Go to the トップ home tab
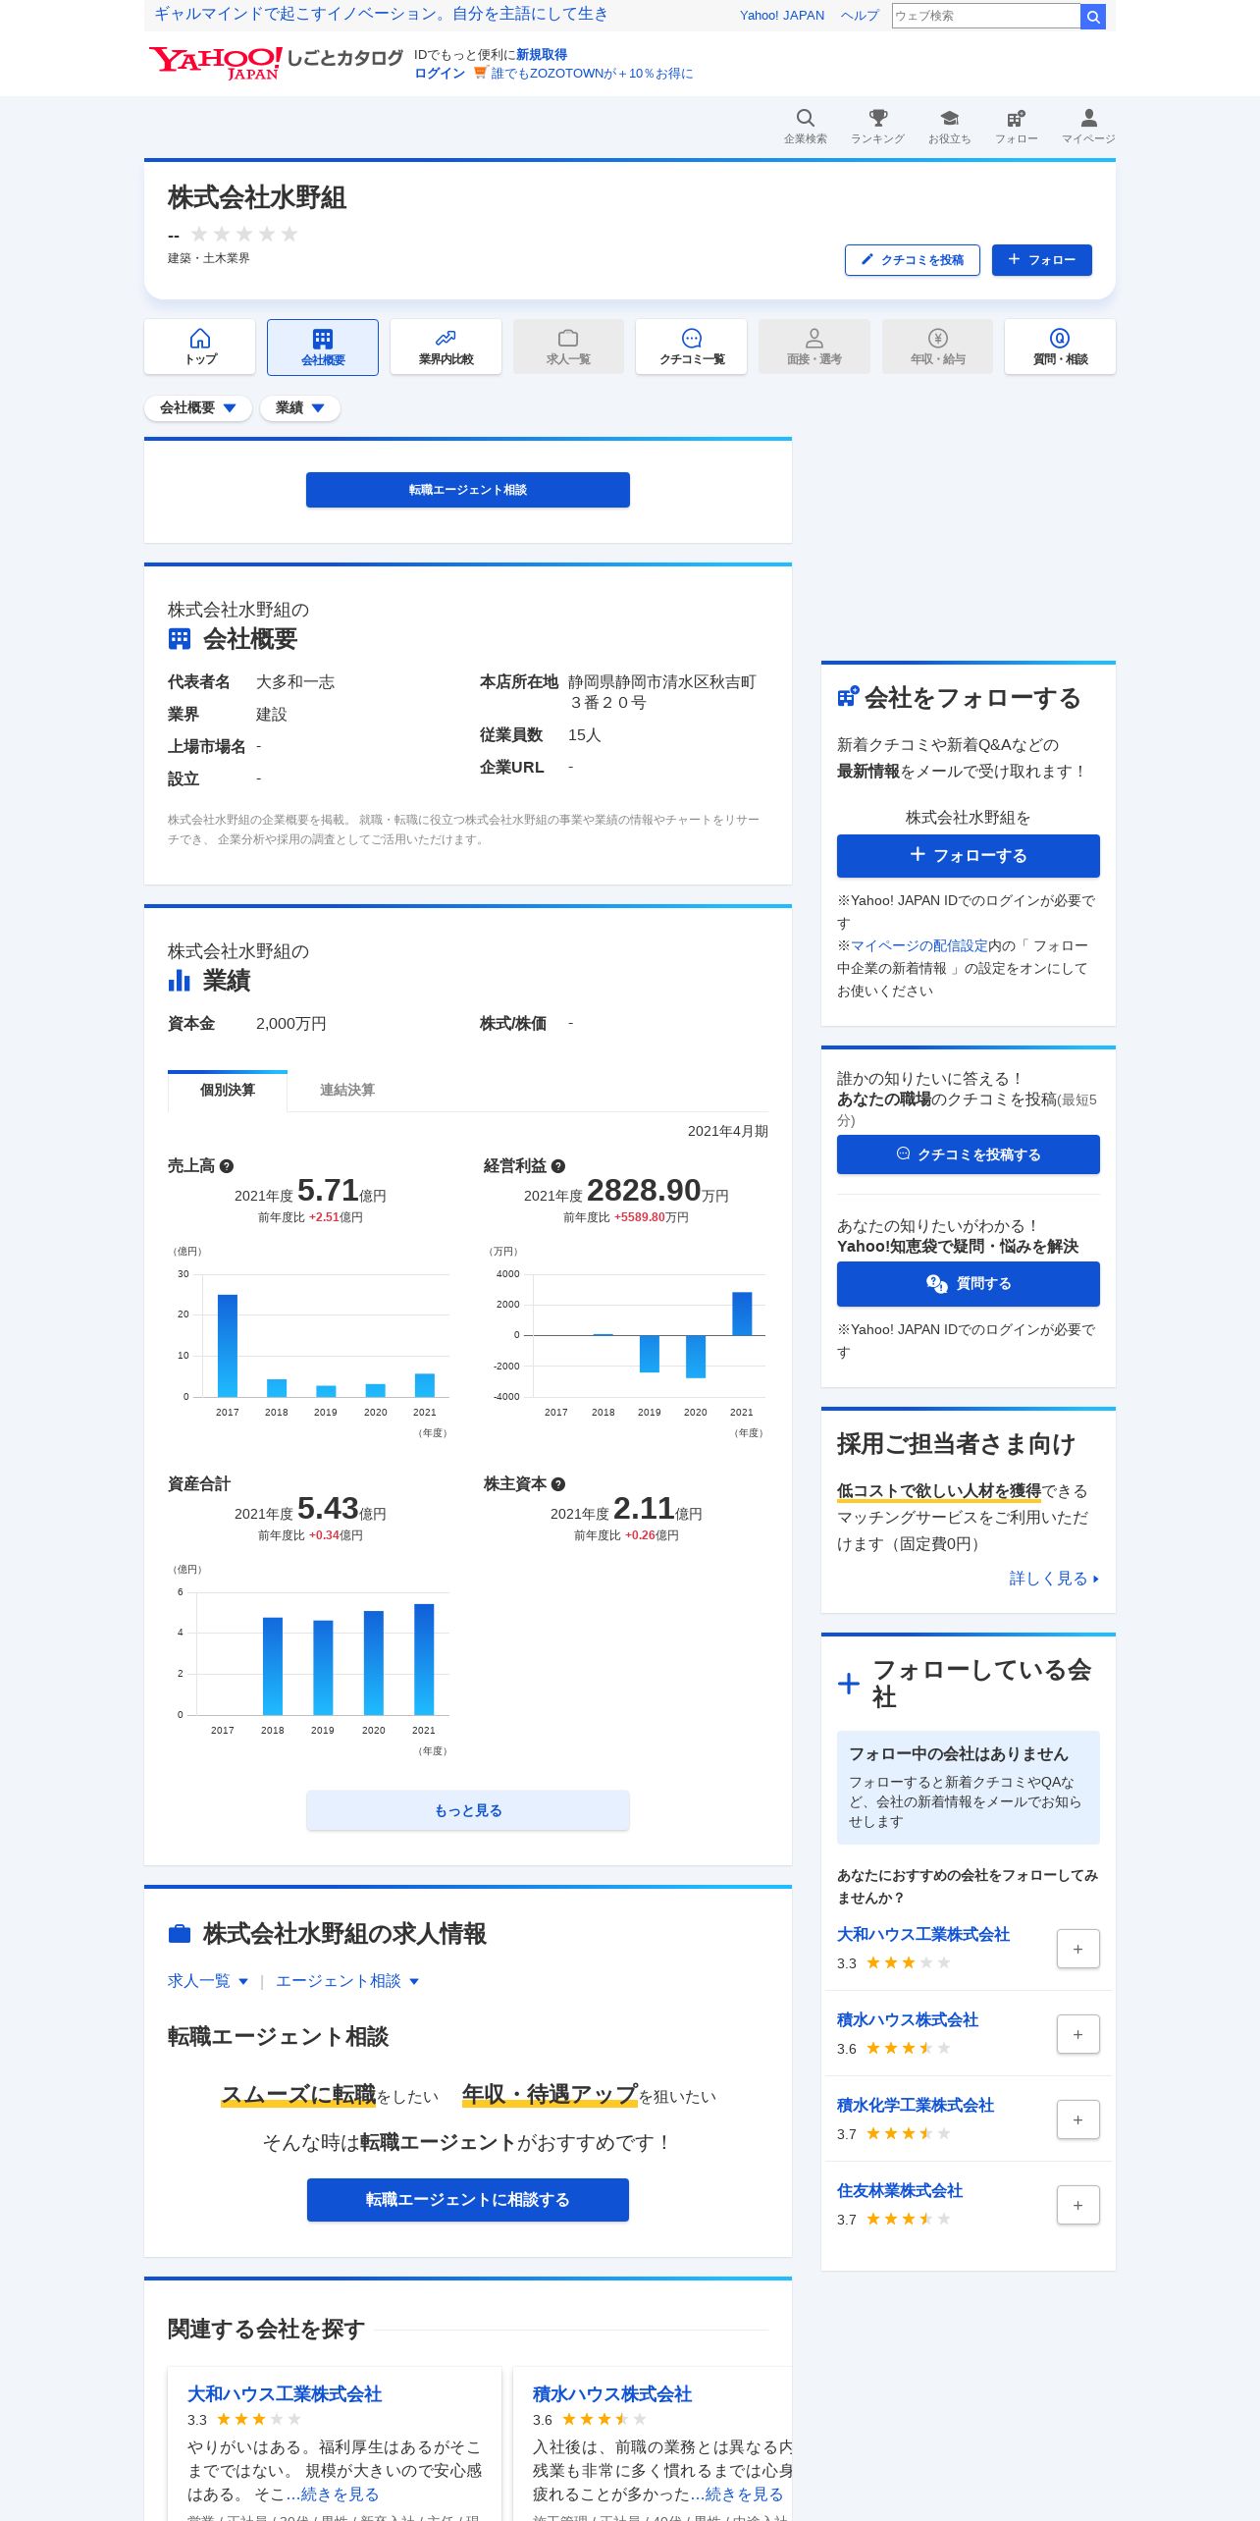 tap(200, 347)
